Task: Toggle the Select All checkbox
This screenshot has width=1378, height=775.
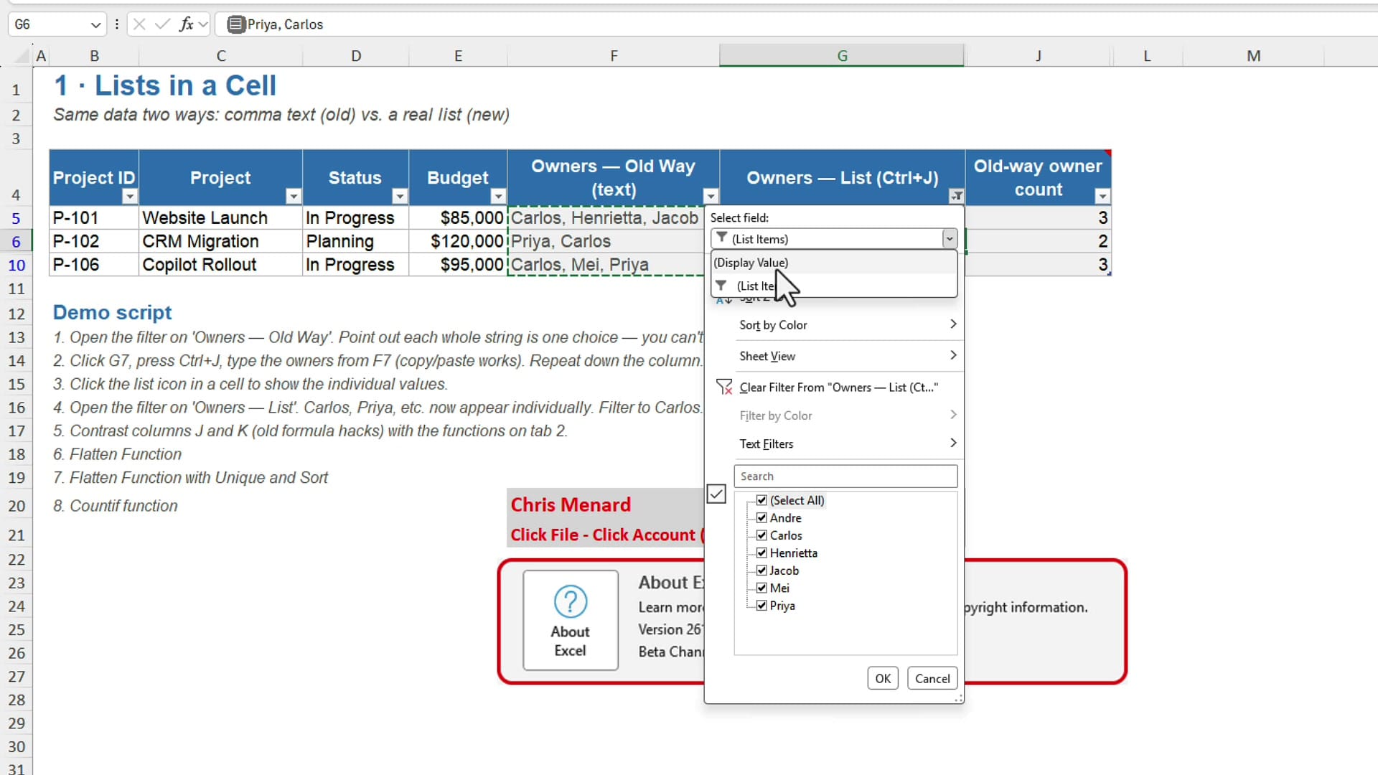Action: click(762, 500)
